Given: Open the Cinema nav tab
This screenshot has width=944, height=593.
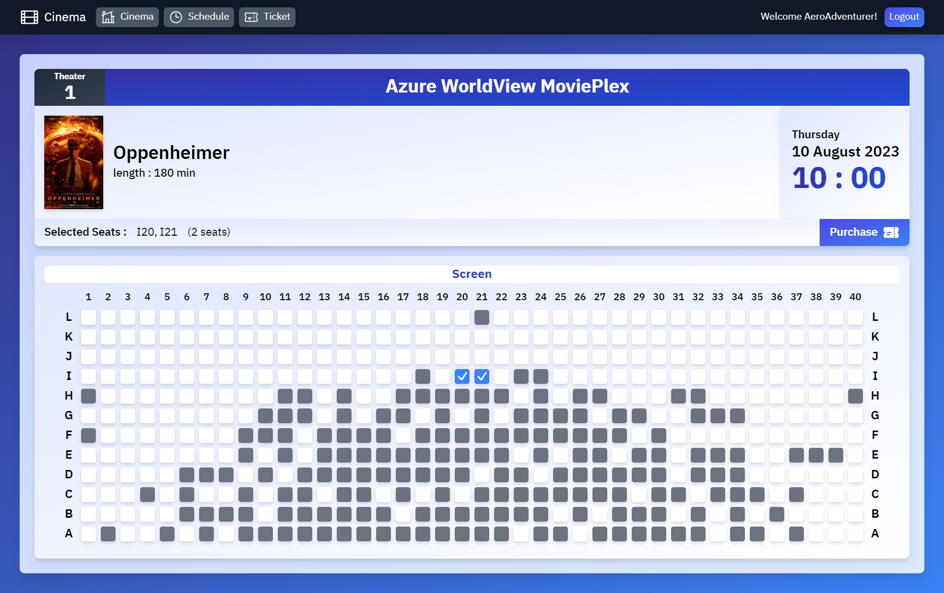Looking at the screenshot, I should tap(127, 17).
